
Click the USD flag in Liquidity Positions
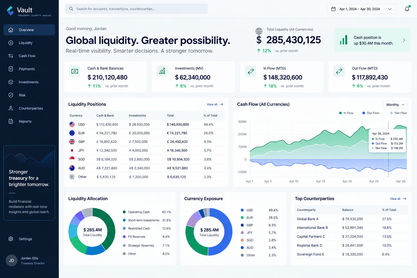(72, 124)
